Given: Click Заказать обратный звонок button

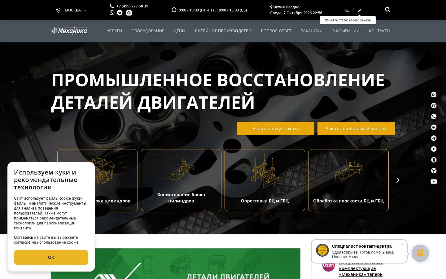Looking at the screenshot, I should point(356,128).
